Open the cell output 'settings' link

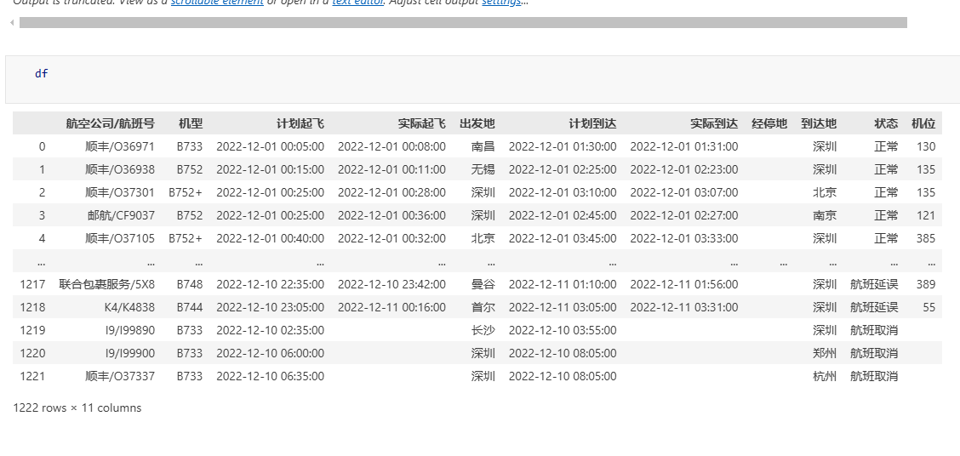500,3
